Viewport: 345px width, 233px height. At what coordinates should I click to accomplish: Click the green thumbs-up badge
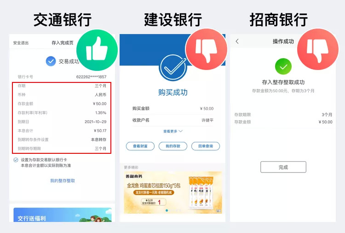(x=97, y=50)
